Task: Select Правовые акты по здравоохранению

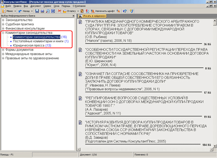Action: pos(32,58)
